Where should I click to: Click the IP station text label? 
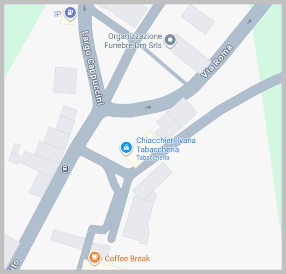point(57,14)
